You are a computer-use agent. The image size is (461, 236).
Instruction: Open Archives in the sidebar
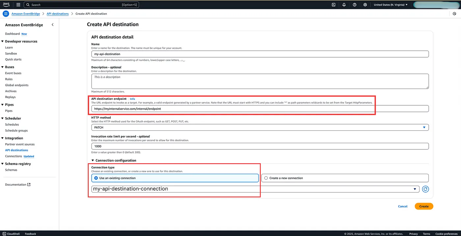point(11,91)
